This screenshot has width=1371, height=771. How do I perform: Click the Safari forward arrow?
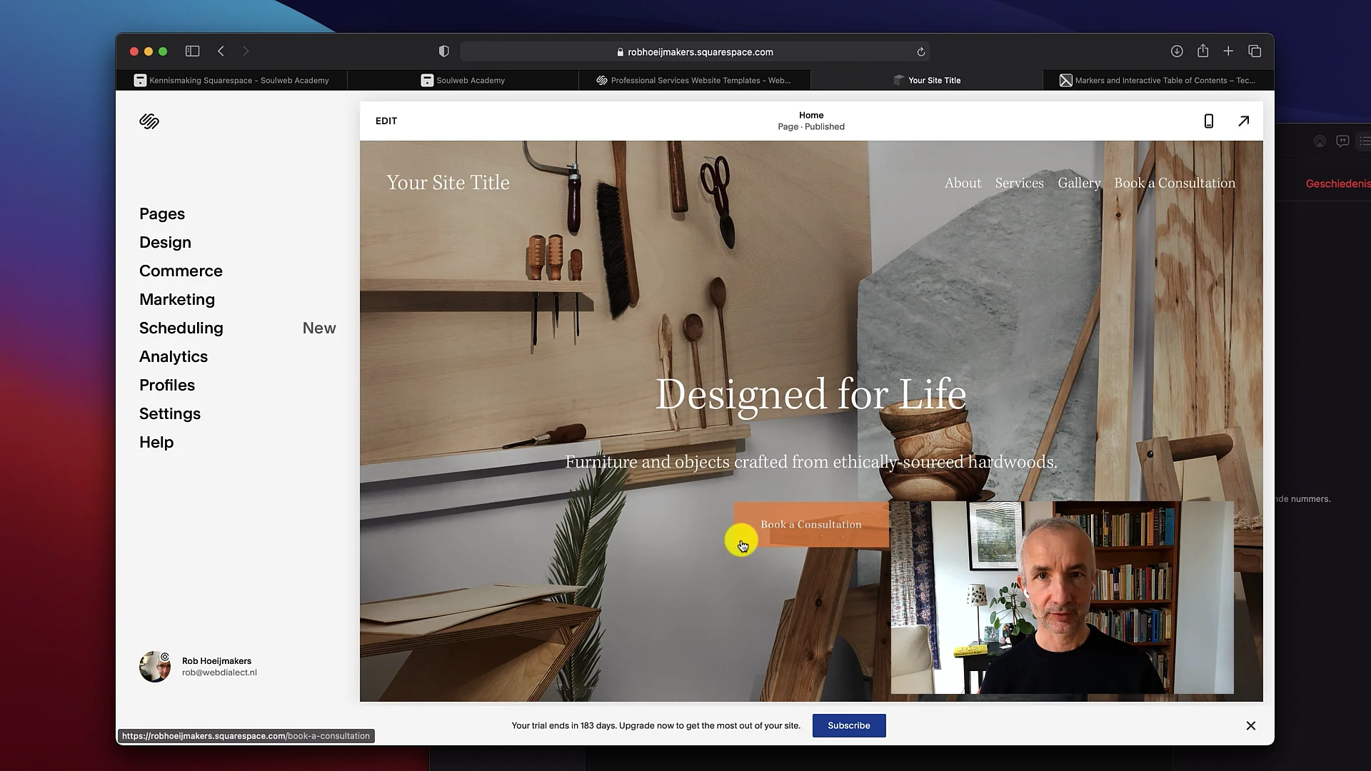246,51
